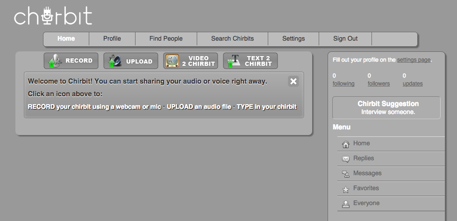Open Settings in navigation bar
This screenshot has height=221, width=457.
coord(293,39)
